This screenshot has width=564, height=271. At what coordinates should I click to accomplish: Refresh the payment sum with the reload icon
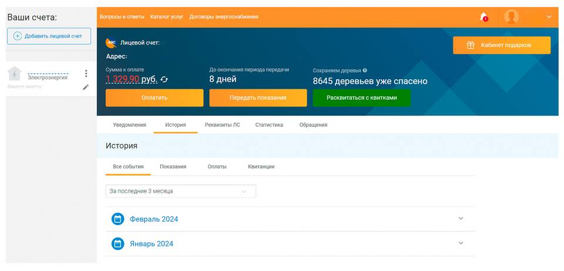coord(164,79)
